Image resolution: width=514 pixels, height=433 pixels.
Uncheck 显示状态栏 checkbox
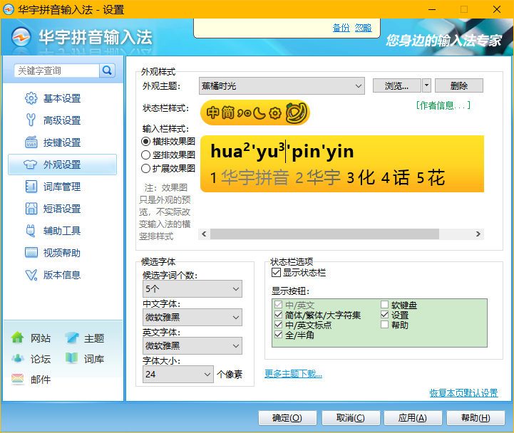pos(277,273)
